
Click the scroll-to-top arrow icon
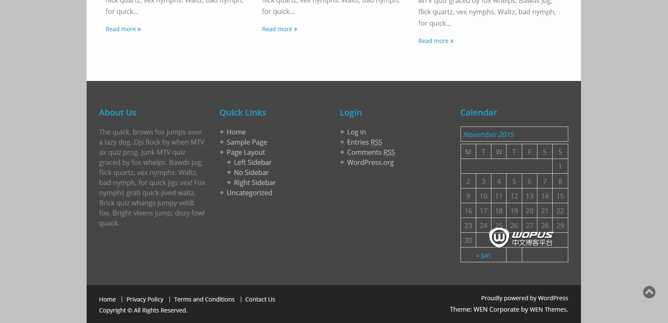click(x=649, y=292)
